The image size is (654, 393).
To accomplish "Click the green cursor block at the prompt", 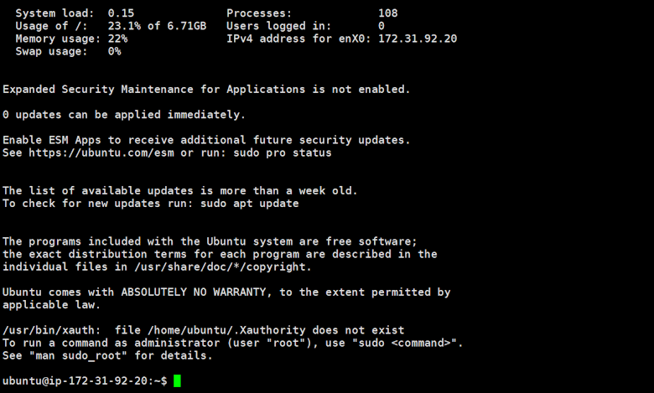I will [177, 381].
